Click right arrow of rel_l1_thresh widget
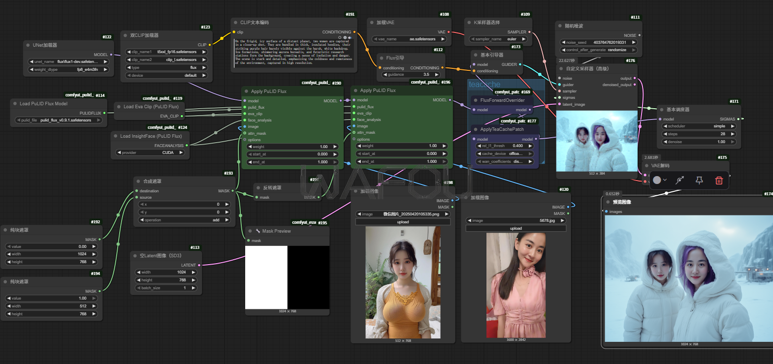 tap(530, 146)
